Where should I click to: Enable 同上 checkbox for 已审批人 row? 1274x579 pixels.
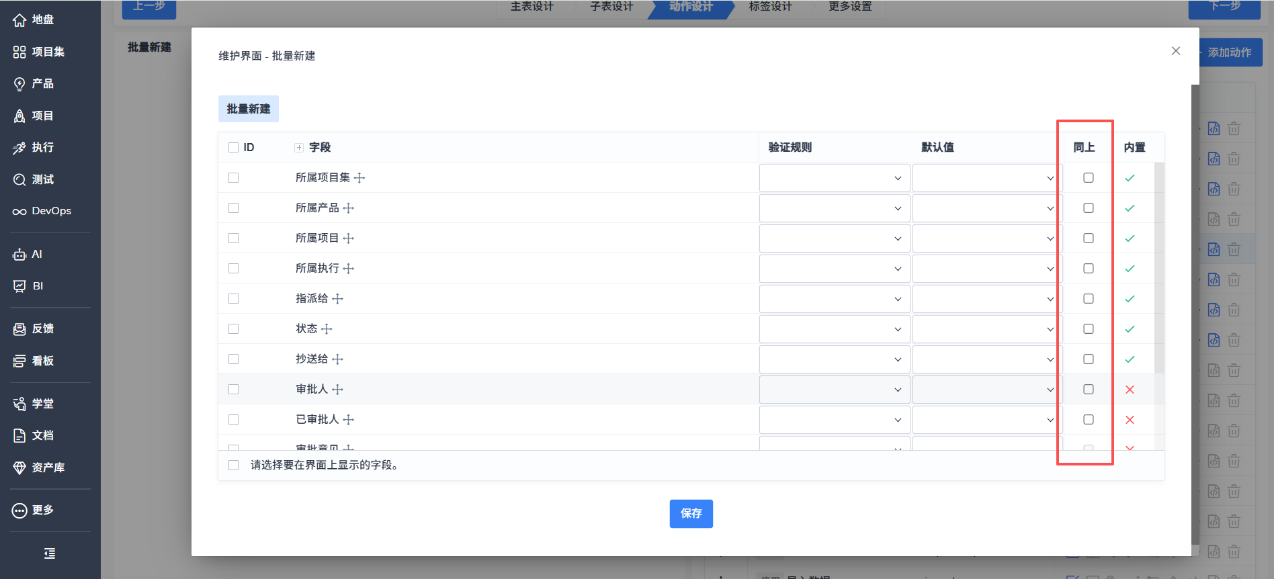pos(1089,420)
